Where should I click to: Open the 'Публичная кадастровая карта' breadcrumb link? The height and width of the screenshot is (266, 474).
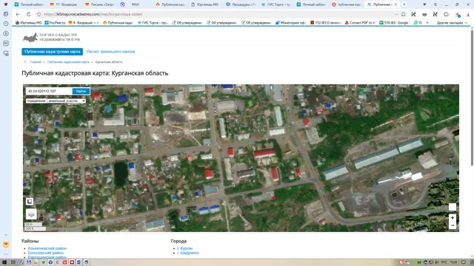(x=68, y=62)
